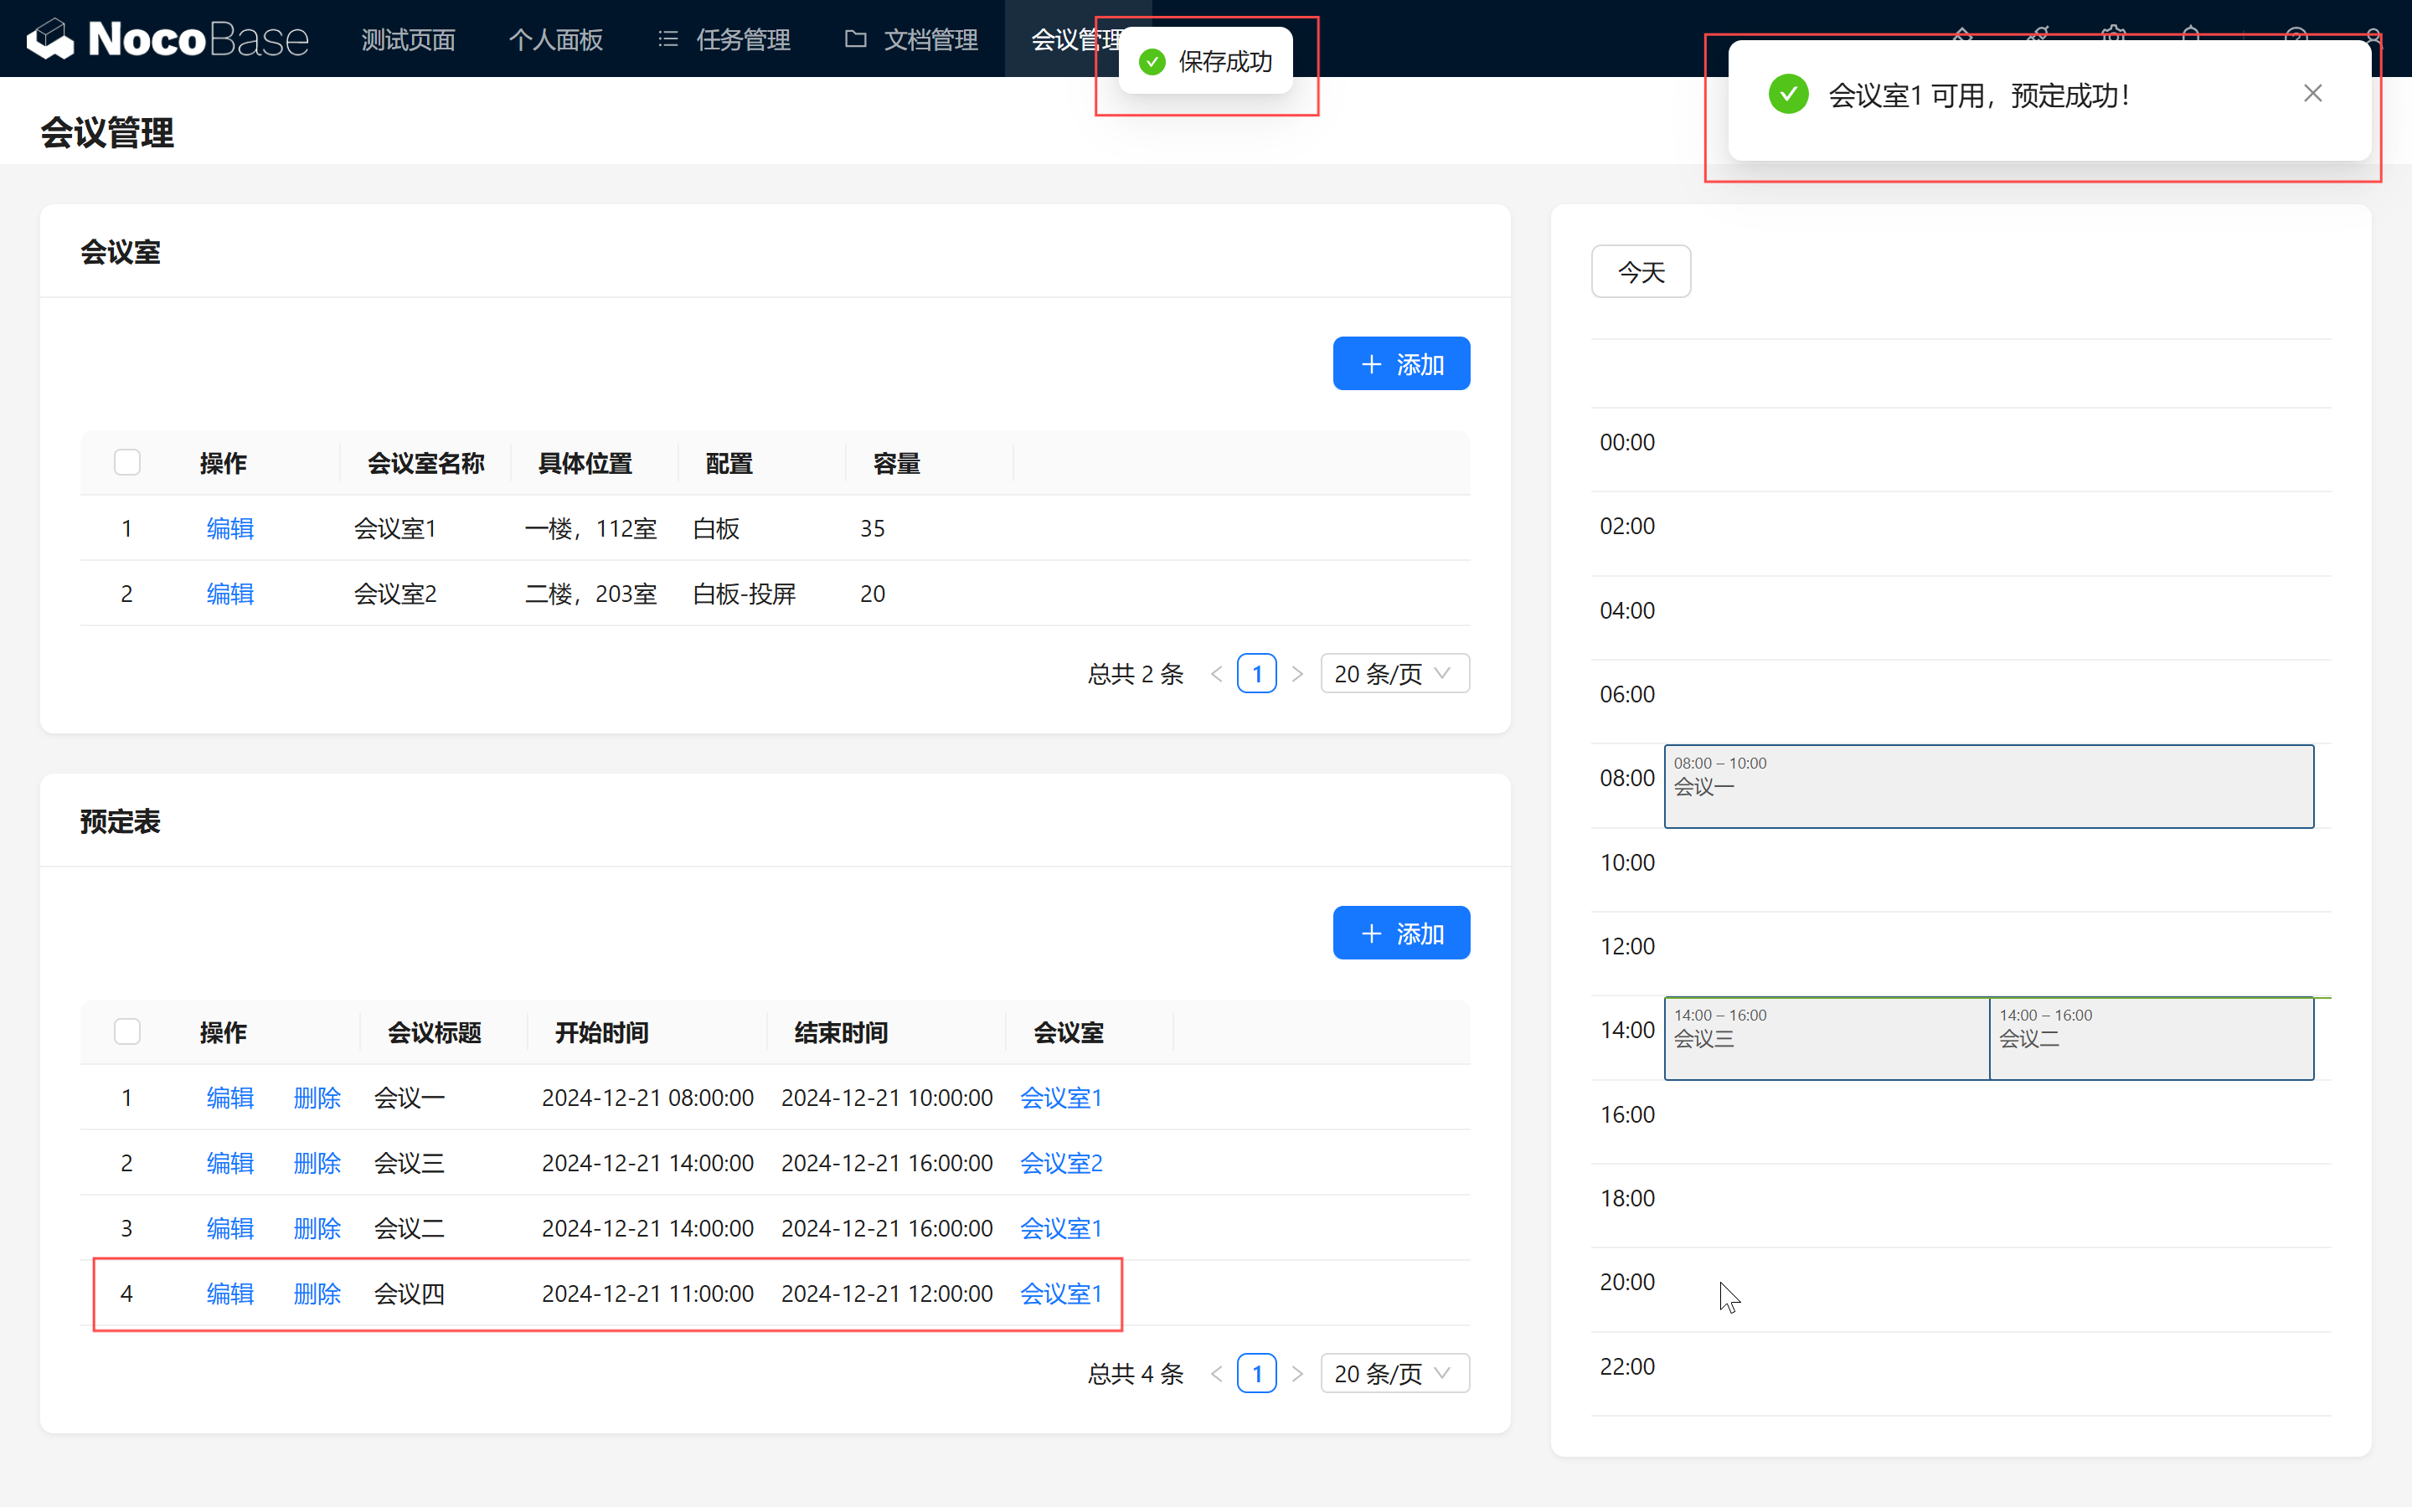Viewport: 2412px width, 1507px height.
Task: Click next page arrow under 预定表 table
Action: point(1296,1375)
